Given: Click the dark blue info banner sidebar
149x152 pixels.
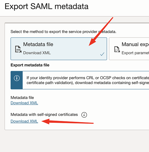Looking at the screenshot, I should click(17, 80).
